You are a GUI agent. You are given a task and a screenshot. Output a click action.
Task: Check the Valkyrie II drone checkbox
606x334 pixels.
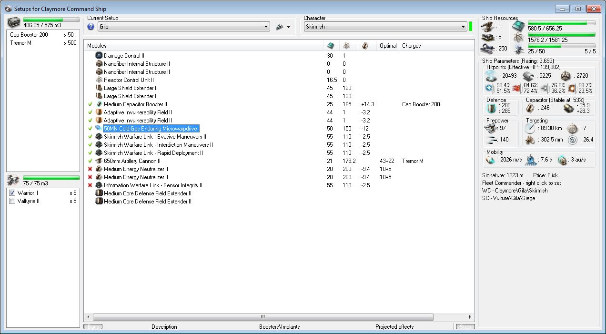click(x=12, y=201)
